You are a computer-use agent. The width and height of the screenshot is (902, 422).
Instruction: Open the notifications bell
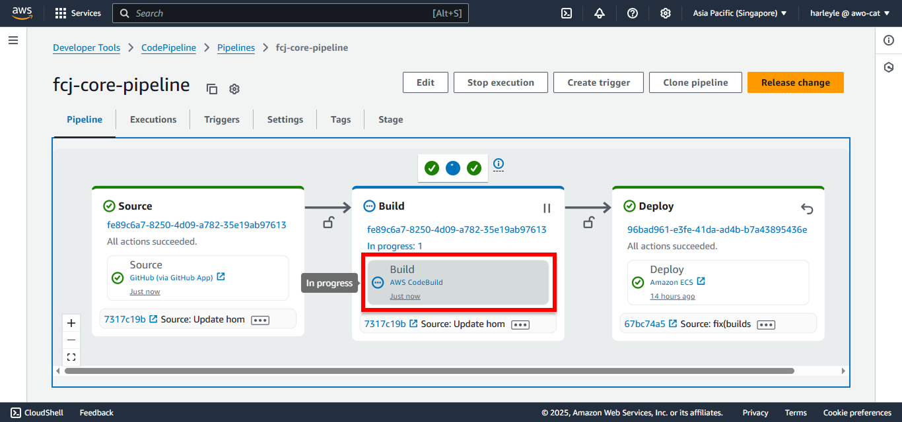600,13
